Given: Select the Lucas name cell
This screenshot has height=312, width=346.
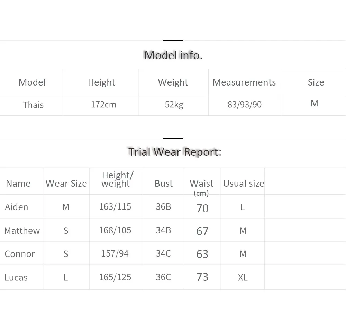Looking at the screenshot, I should 16,278.
